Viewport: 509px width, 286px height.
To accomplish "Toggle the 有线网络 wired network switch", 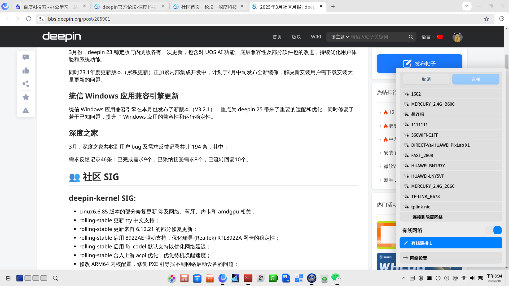I will pos(494,230).
